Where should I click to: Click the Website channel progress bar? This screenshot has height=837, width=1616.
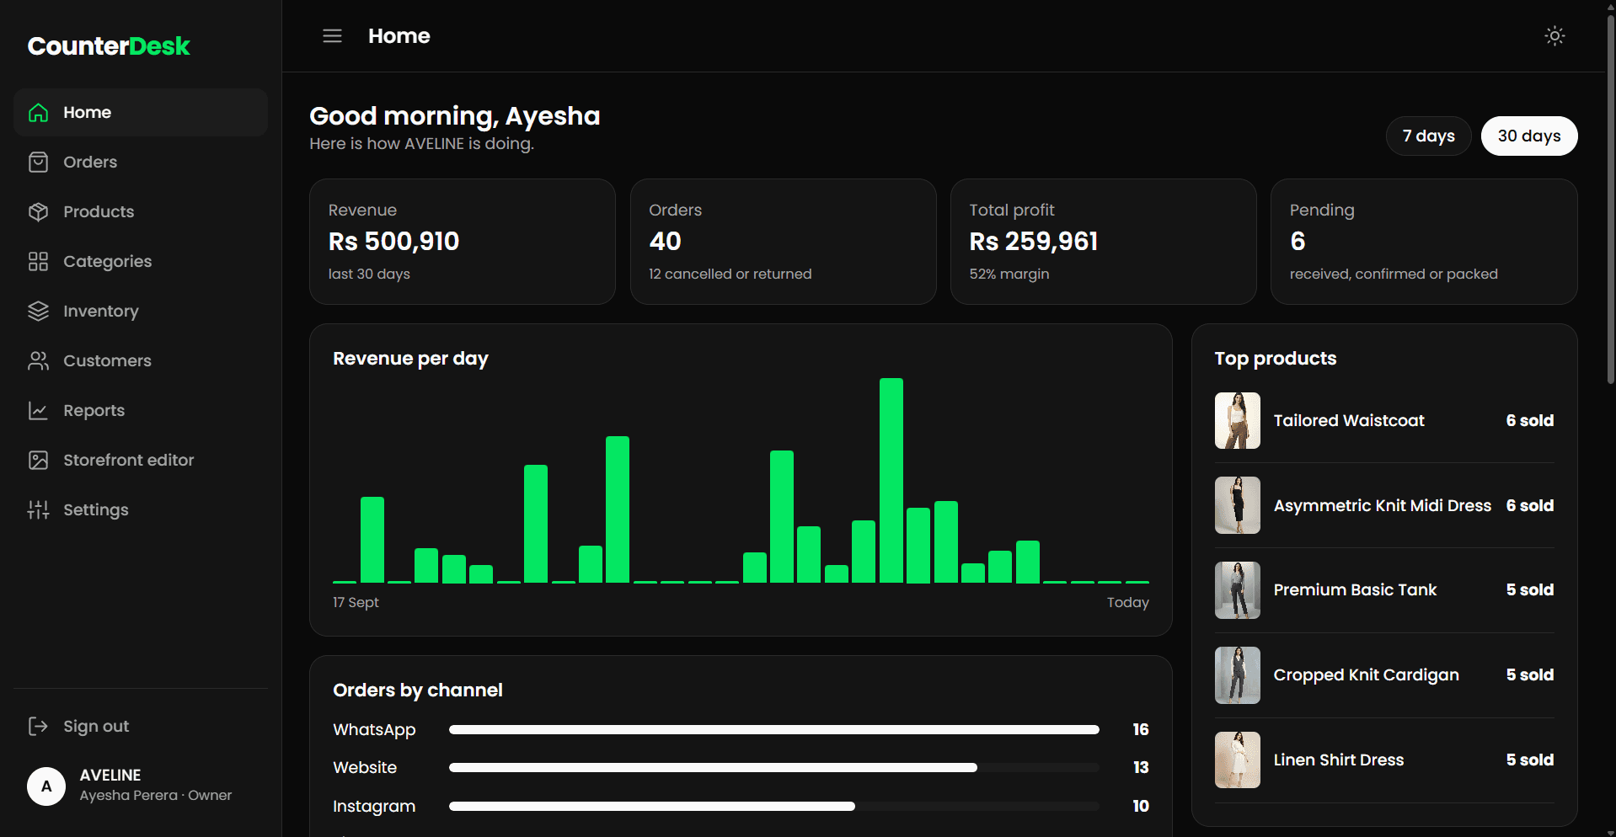coord(774,768)
